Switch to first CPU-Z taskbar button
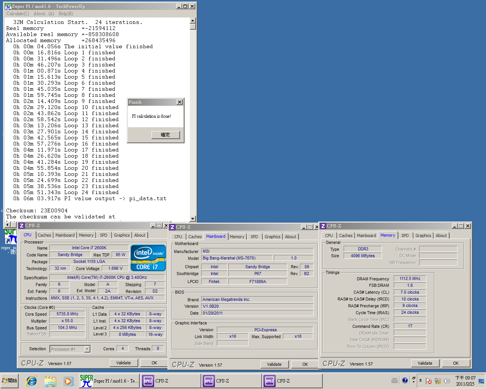486x389 pixels. (x=170, y=381)
